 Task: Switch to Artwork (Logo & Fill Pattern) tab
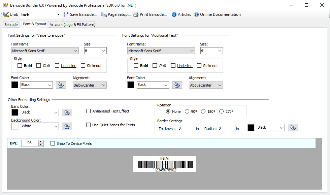[x=72, y=25]
